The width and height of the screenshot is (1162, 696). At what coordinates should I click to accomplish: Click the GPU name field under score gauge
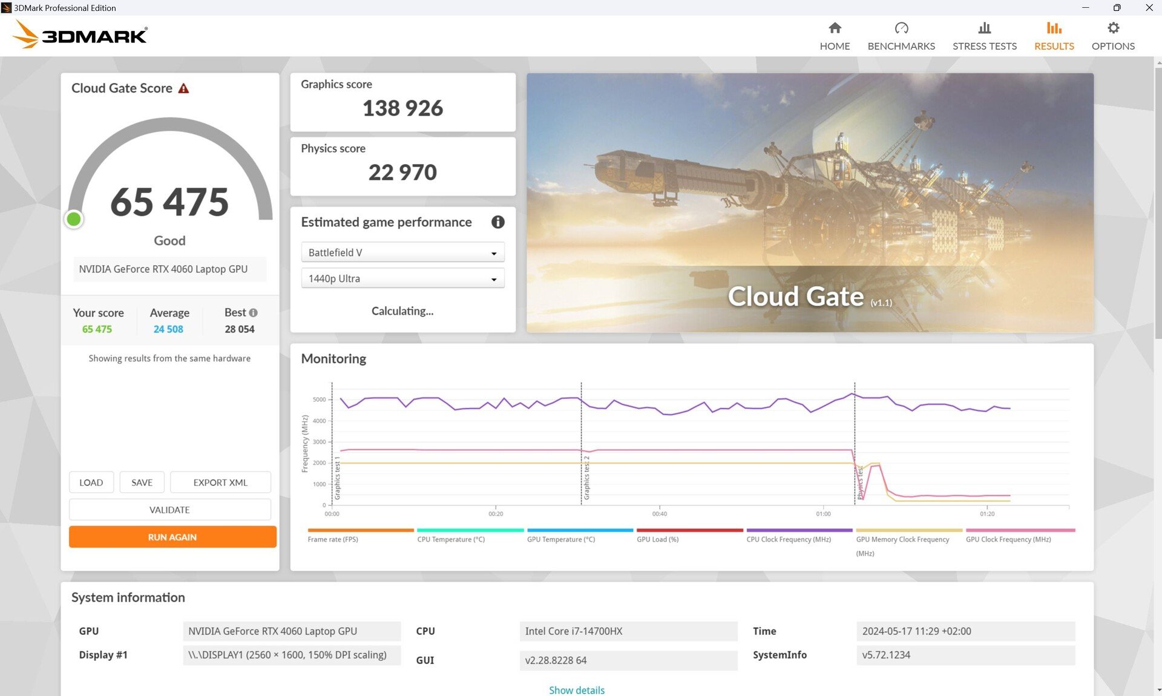169,269
